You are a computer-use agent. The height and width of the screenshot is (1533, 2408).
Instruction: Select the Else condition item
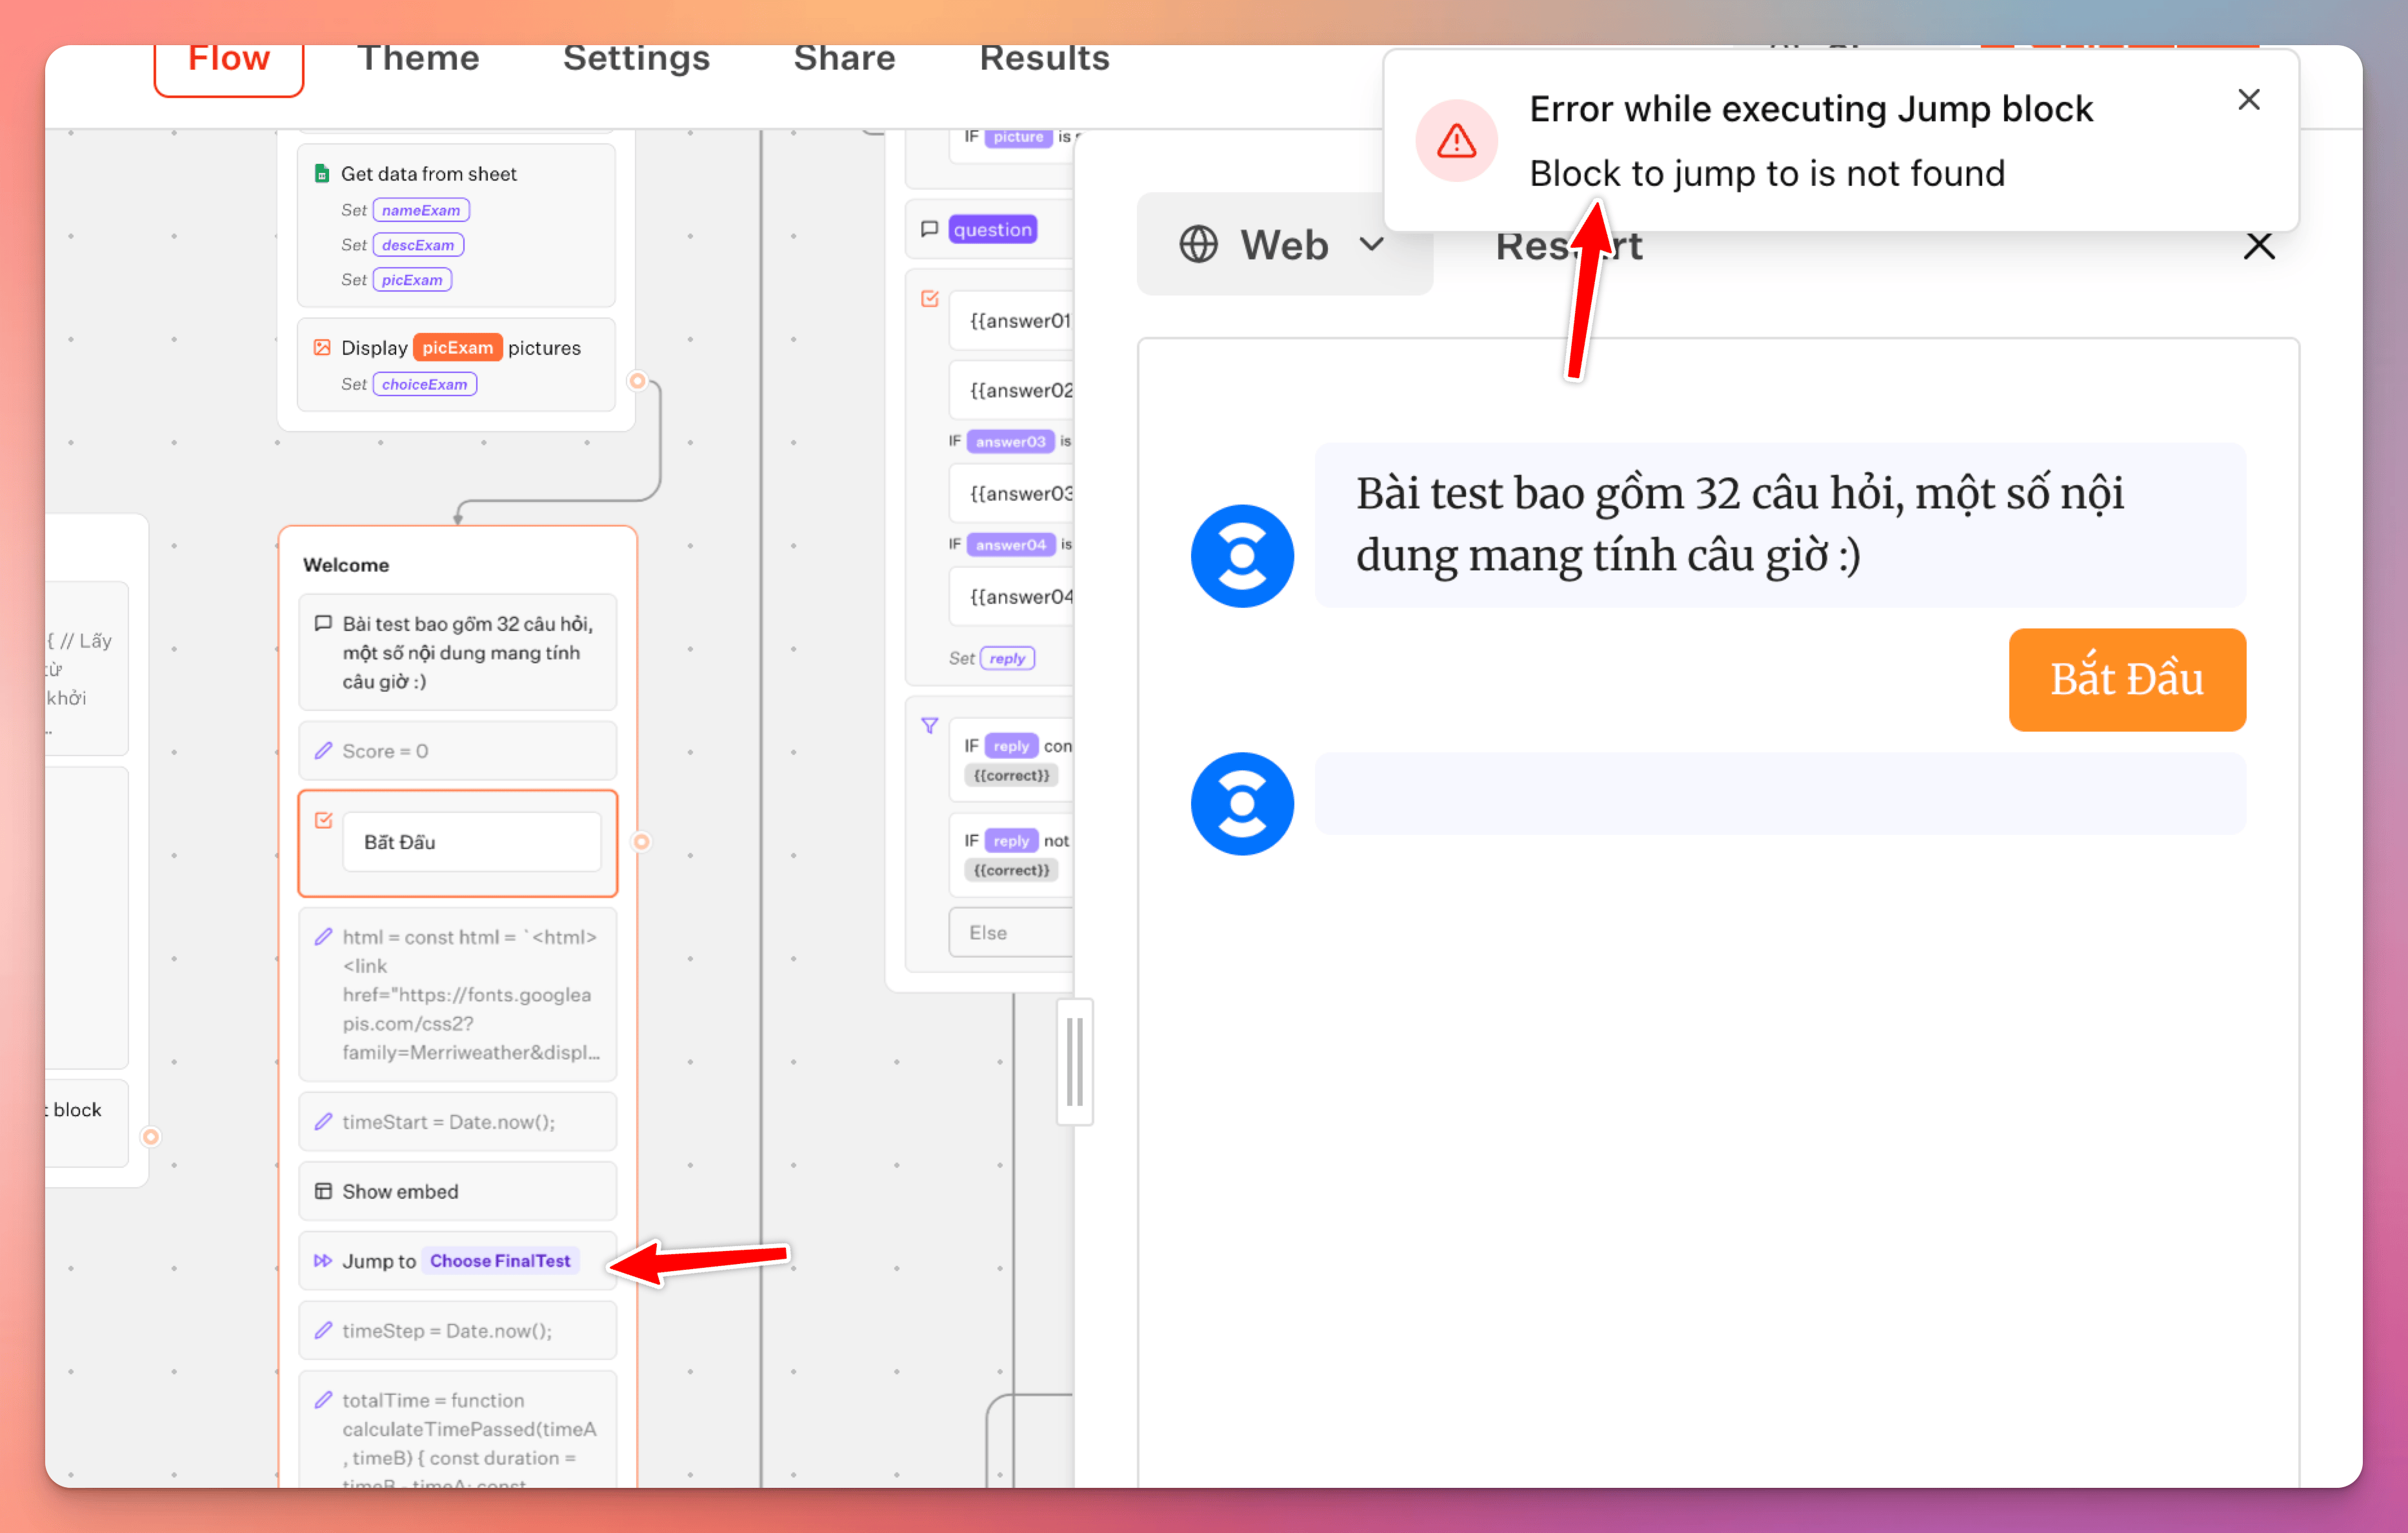tap(1011, 932)
